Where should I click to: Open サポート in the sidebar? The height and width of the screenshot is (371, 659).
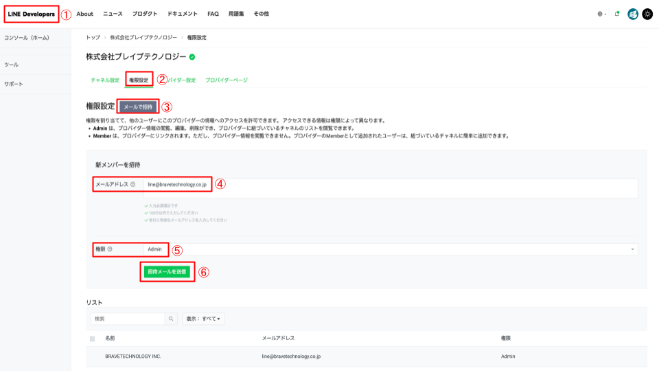(x=14, y=84)
